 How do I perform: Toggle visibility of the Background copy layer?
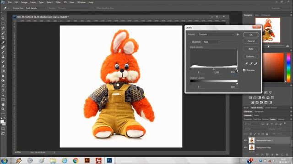coord(245,148)
